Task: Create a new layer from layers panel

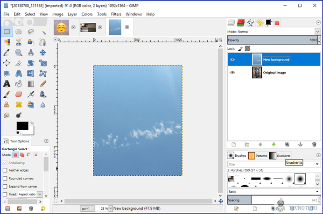Action: click(x=233, y=145)
